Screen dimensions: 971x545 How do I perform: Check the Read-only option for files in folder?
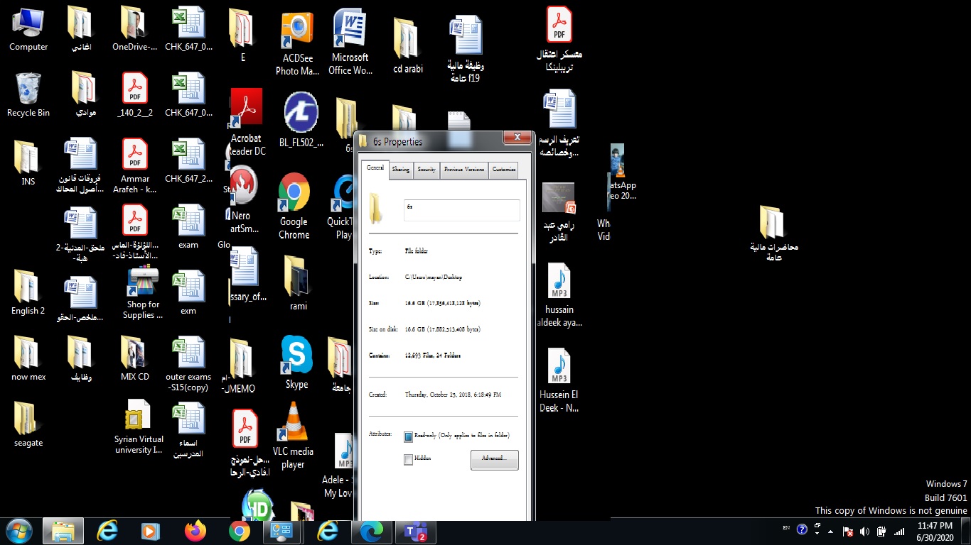(408, 436)
